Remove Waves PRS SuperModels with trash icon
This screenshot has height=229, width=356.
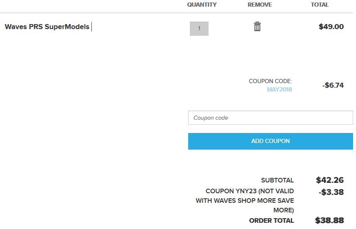[x=257, y=27]
